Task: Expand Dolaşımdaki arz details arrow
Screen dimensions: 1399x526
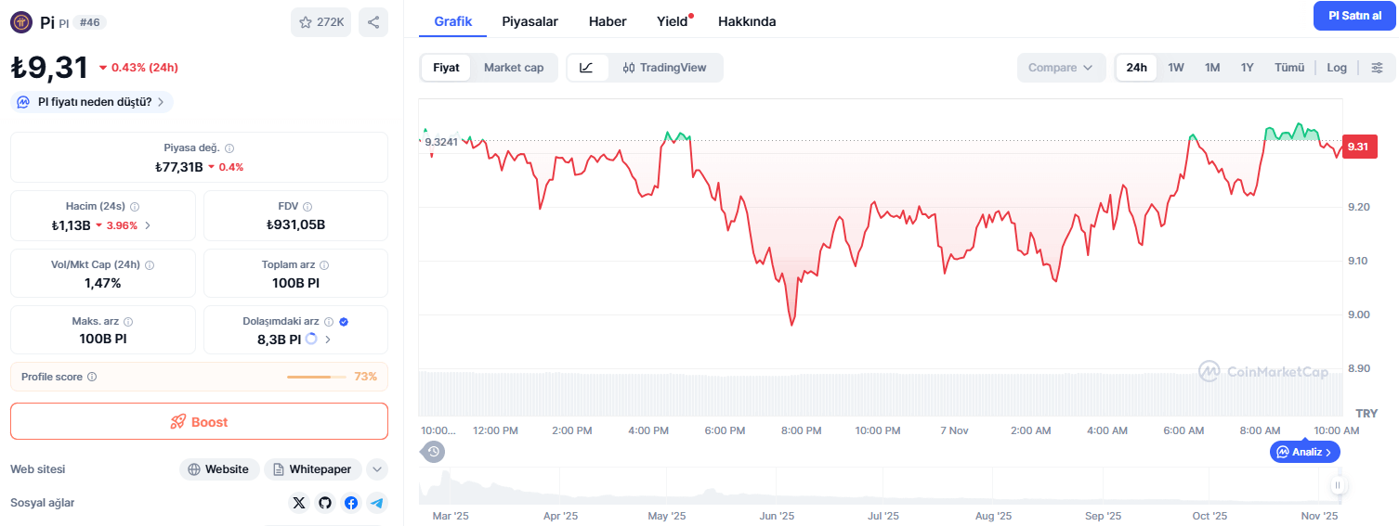Action: point(328,340)
